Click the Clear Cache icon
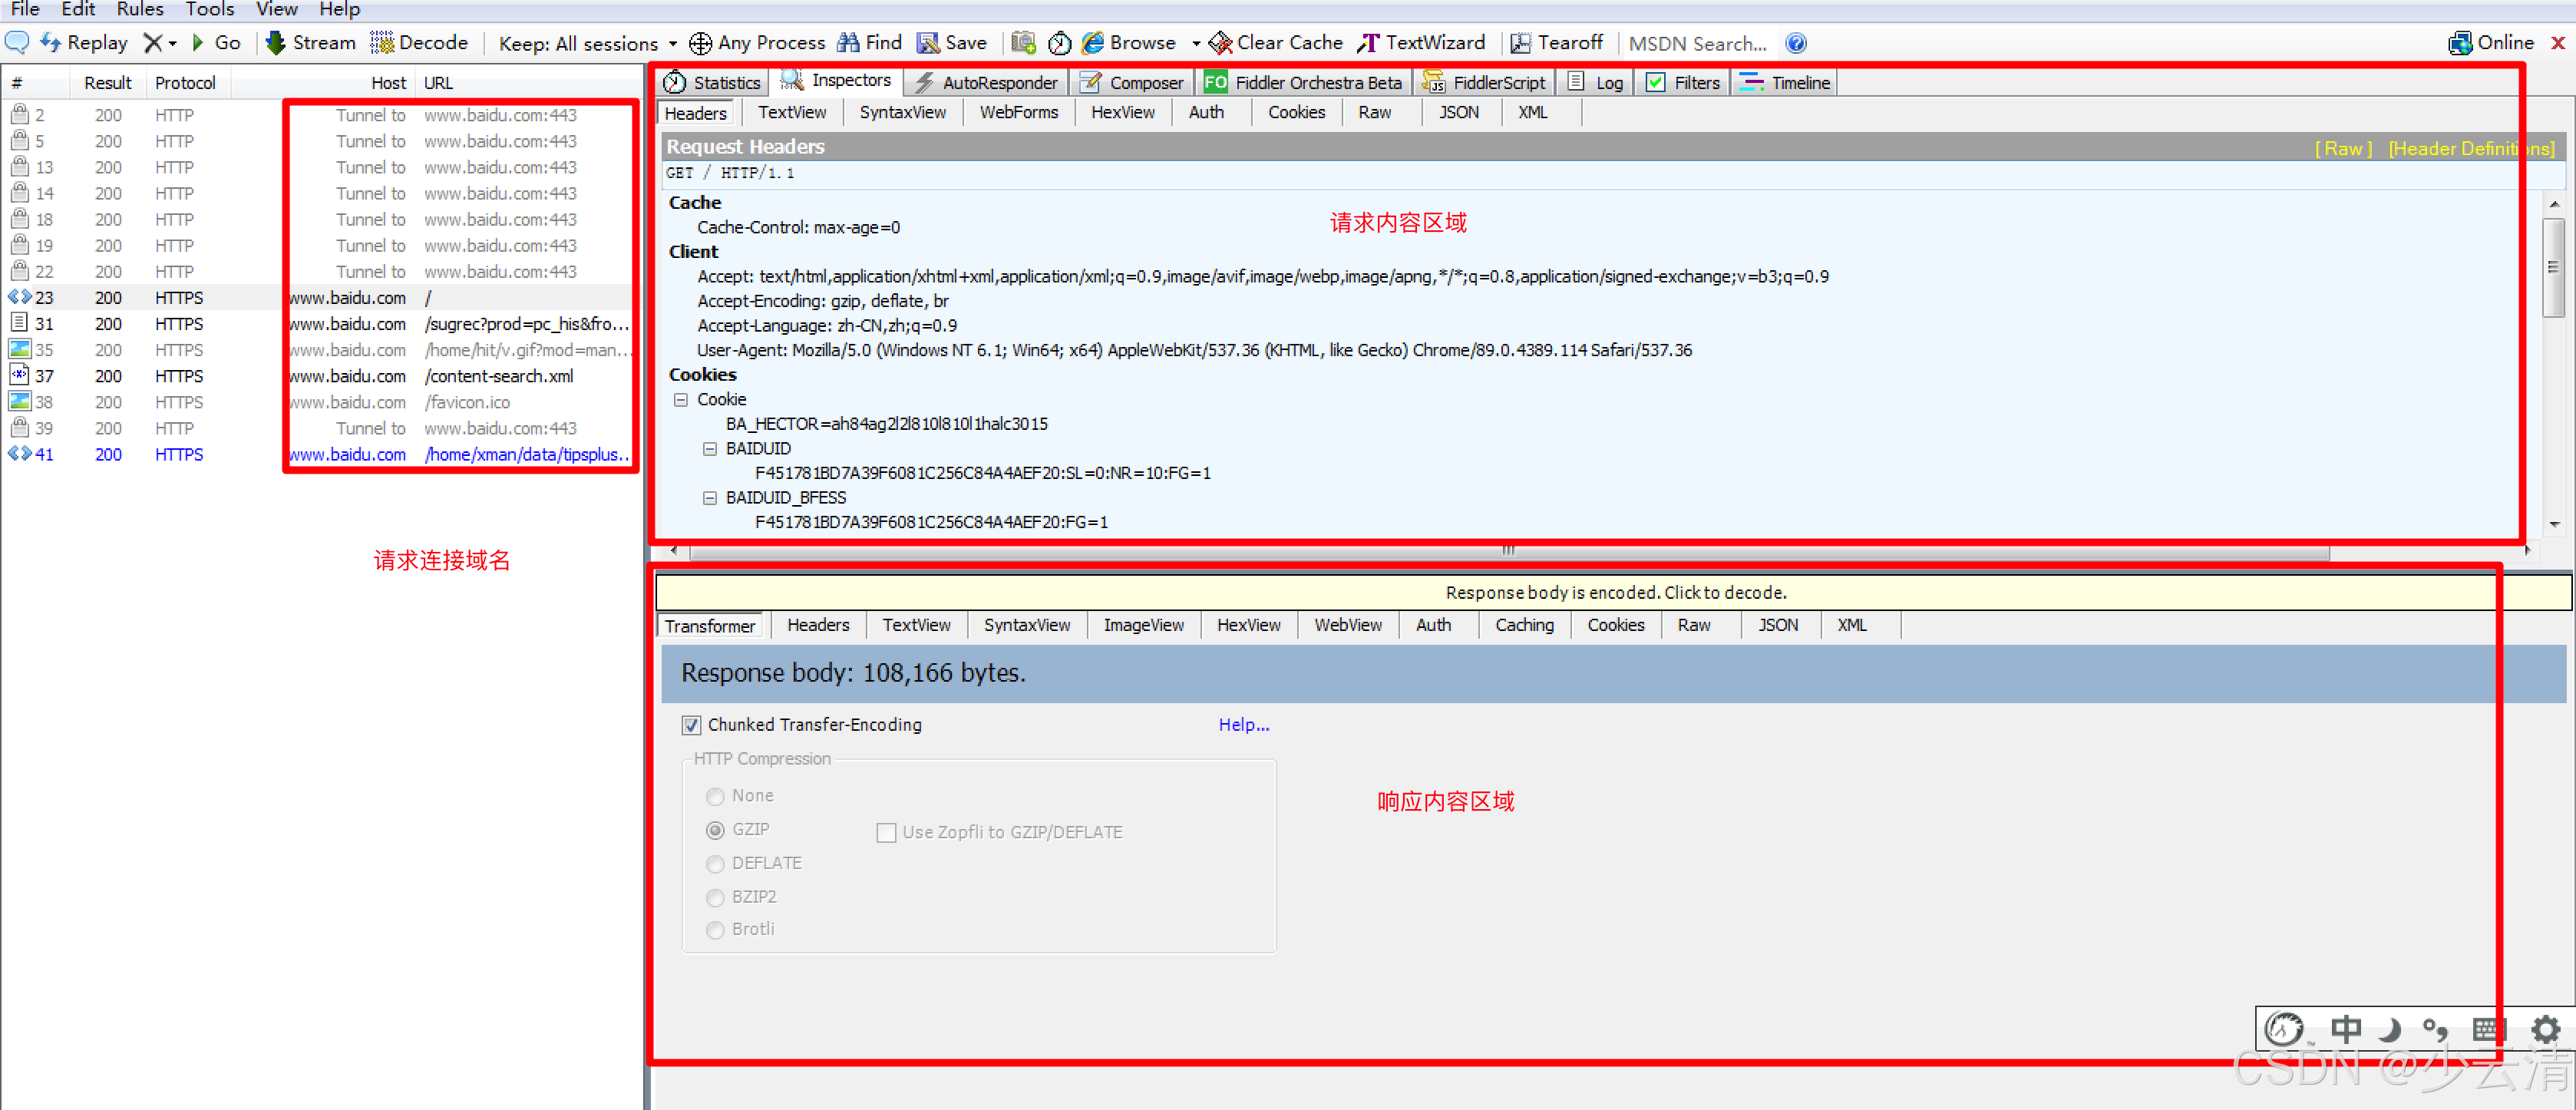The height and width of the screenshot is (1110, 2576). [1220, 43]
